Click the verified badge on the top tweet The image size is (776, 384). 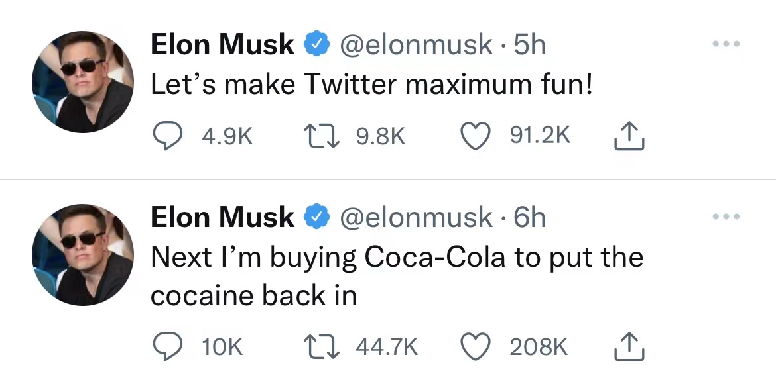point(316,45)
